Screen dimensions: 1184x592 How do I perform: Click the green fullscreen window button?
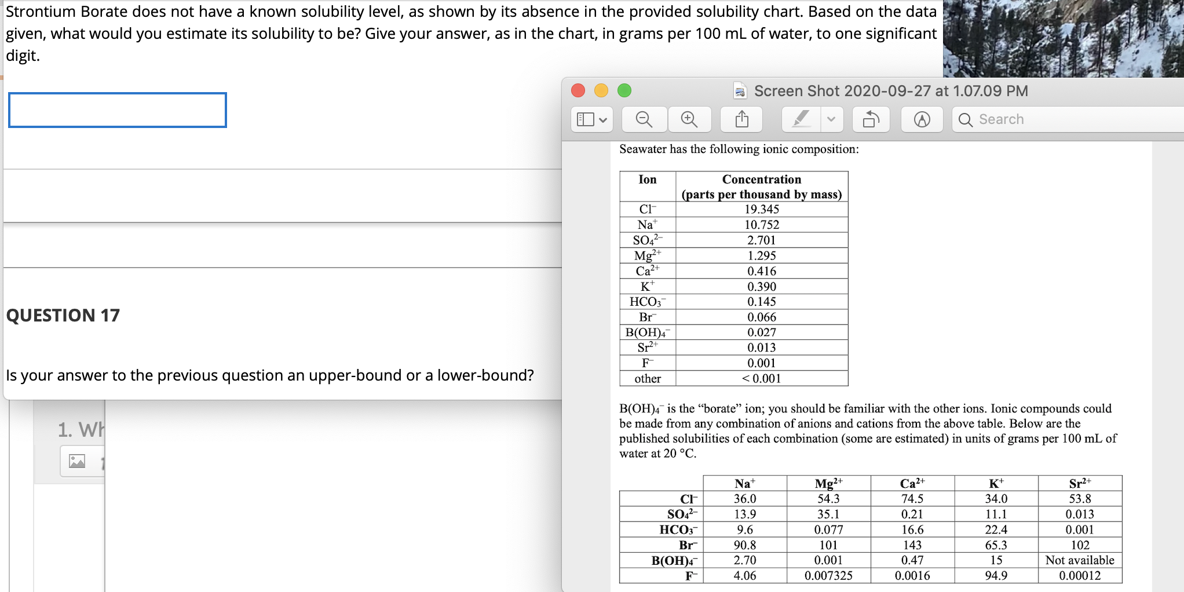coord(624,90)
